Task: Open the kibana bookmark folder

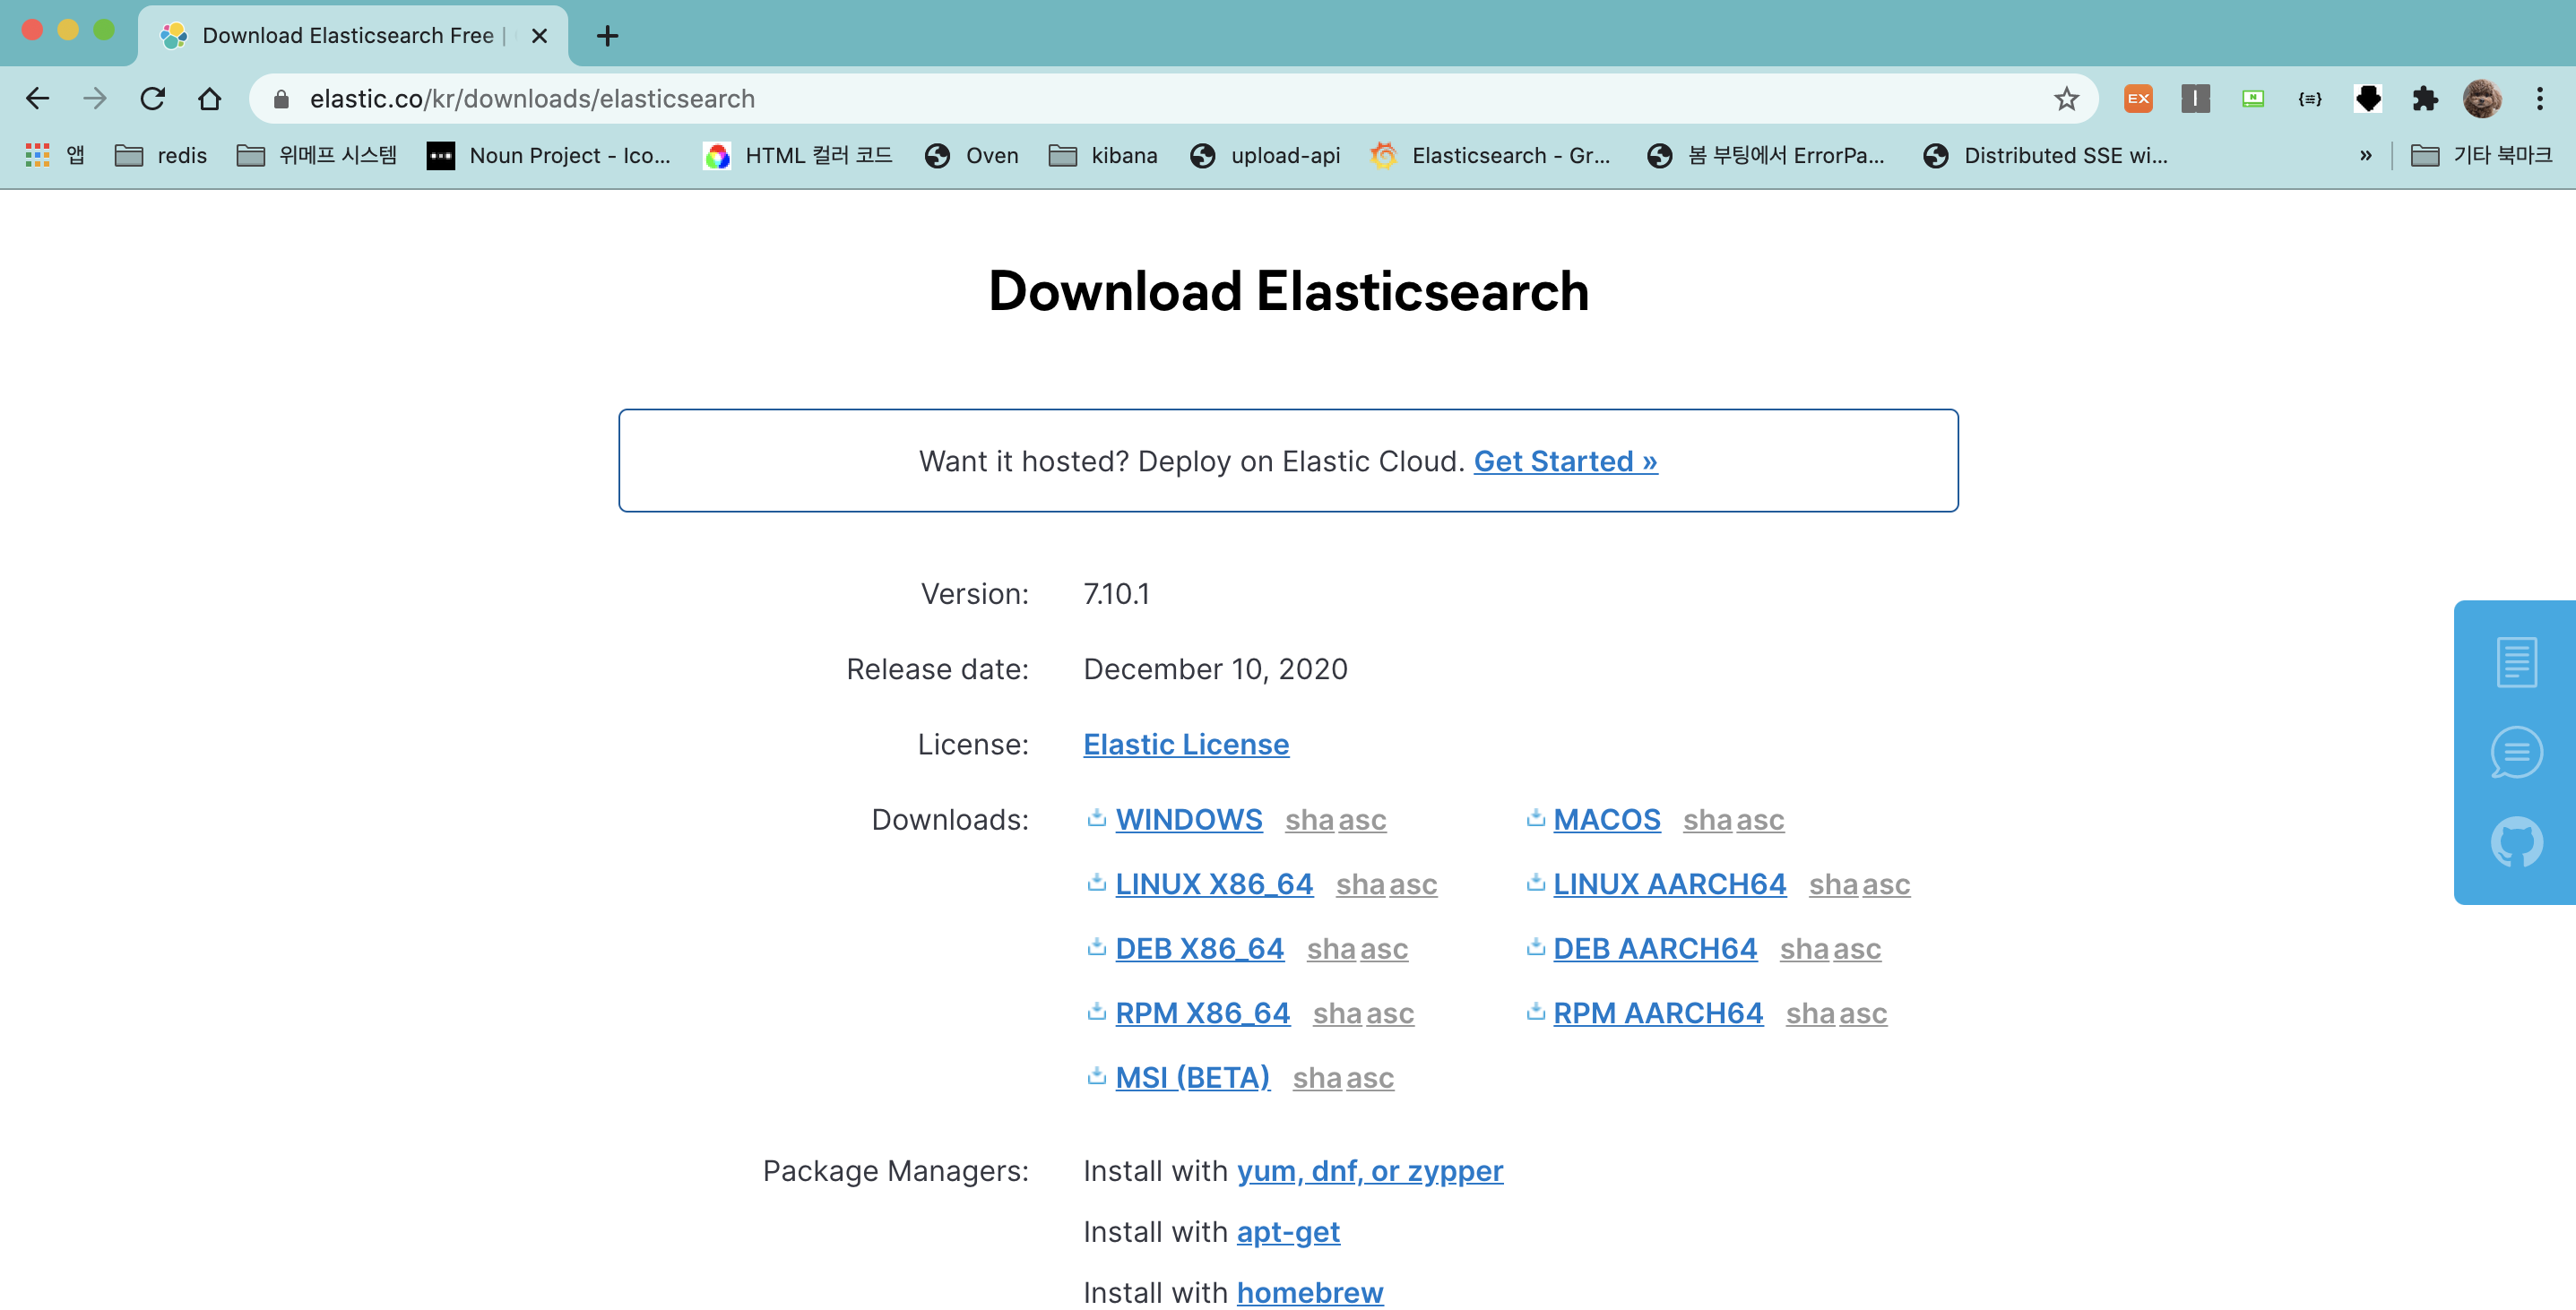Action: click(x=1103, y=156)
